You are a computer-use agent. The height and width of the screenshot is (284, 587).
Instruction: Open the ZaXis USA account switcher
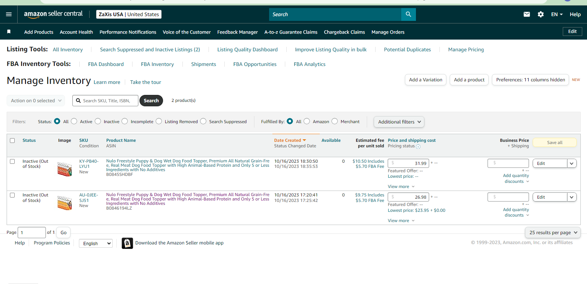(x=129, y=14)
